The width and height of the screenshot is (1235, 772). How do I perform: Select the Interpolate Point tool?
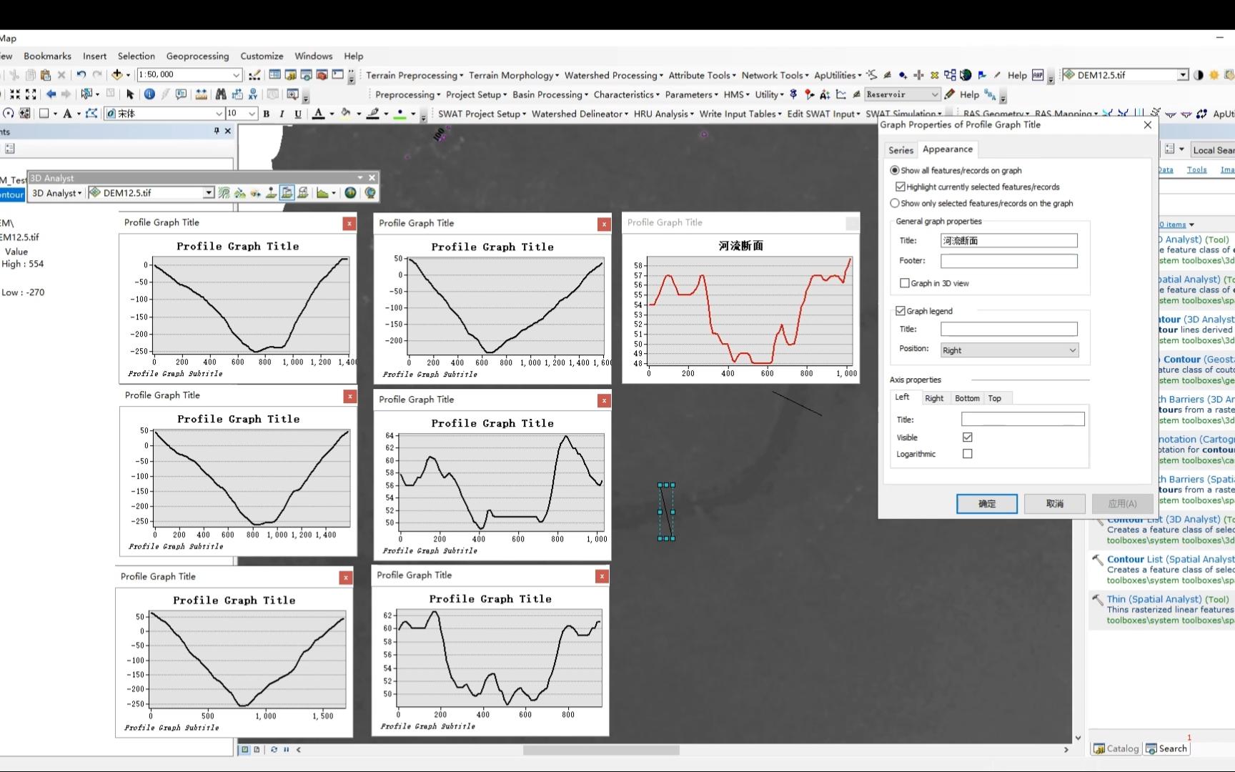coord(272,193)
